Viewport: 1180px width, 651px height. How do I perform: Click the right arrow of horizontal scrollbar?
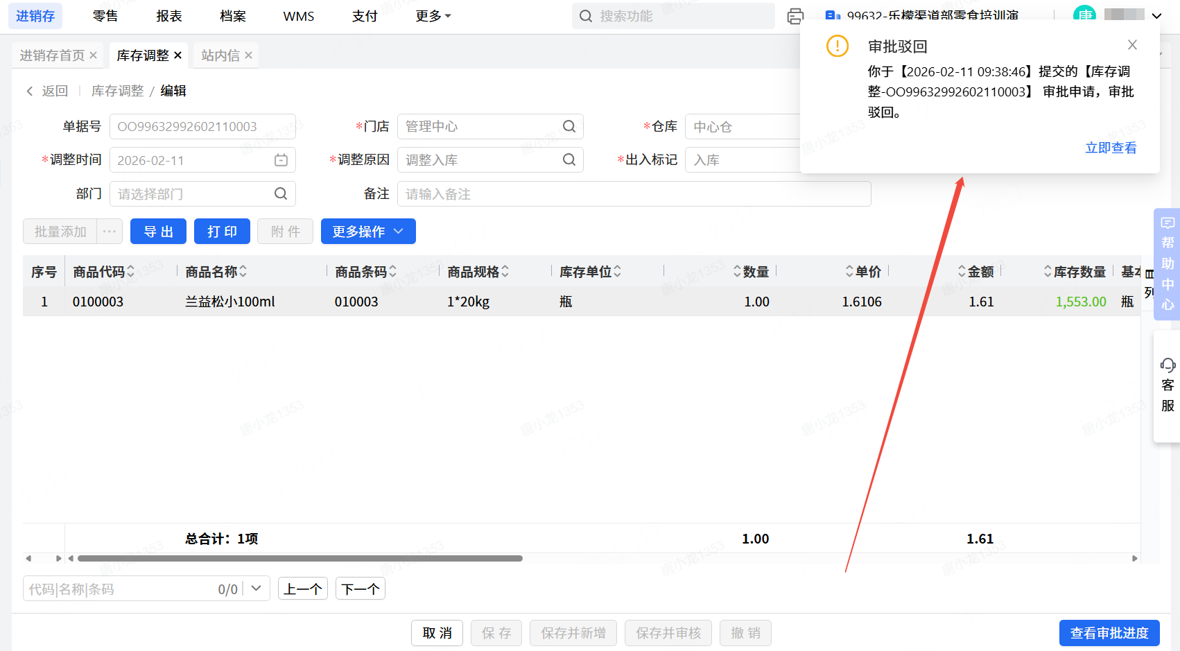(1135, 558)
